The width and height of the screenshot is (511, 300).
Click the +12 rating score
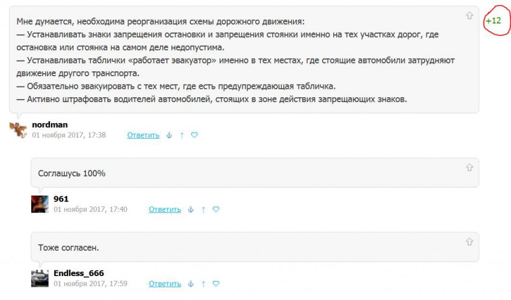click(x=493, y=20)
